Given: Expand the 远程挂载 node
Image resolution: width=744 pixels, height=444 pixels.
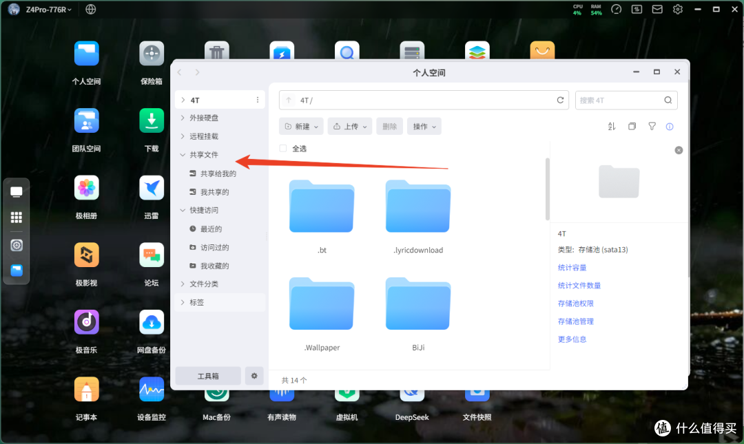Looking at the screenshot, I should [x=183, y=136].
